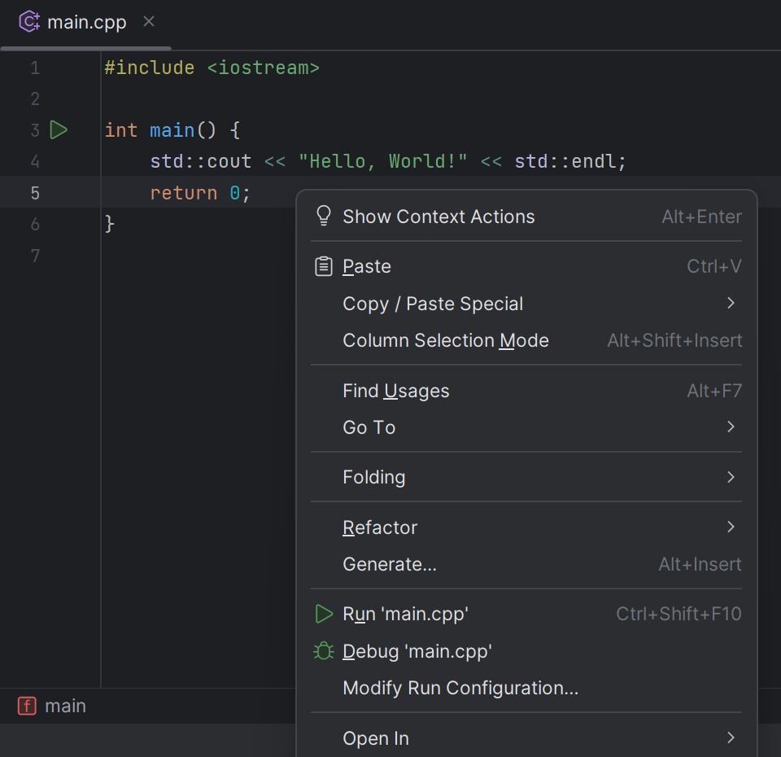Click the bug icon beside Debug 'main.cpp'

323,651
